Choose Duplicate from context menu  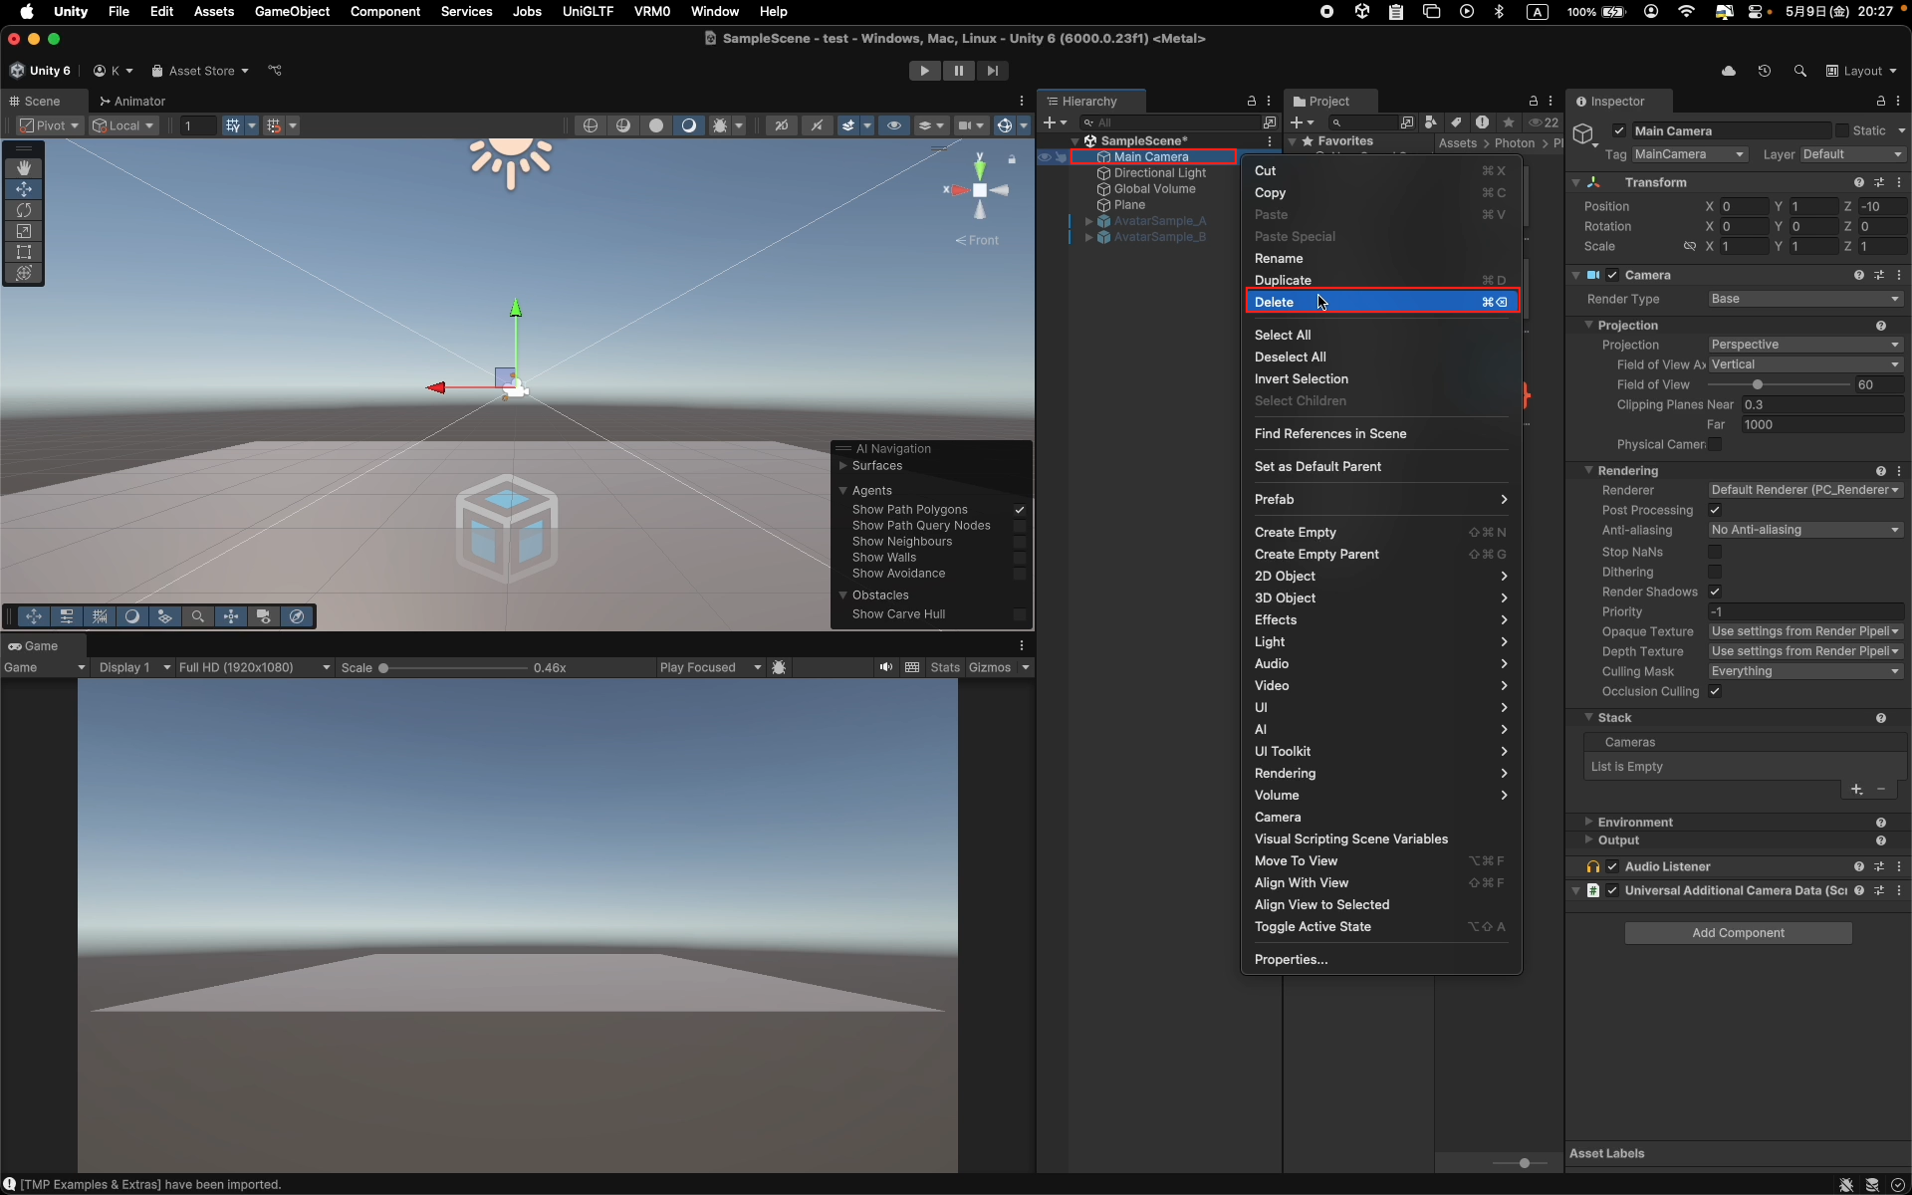tap(1382, 280)
